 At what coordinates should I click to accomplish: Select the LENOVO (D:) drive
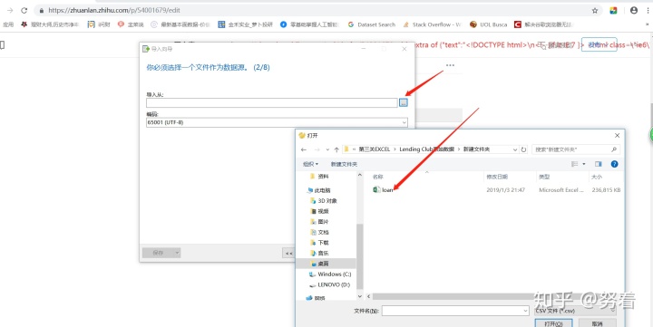[x=330, y=285]
